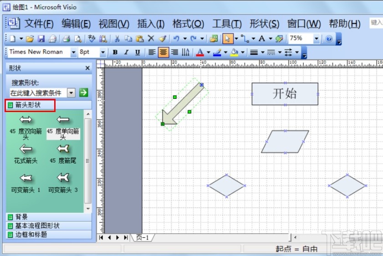This screenshot has height=256, width=383.
Task: Switch to the 页-1 page tab
Action: pyautogui.click(x=143, y=237)
